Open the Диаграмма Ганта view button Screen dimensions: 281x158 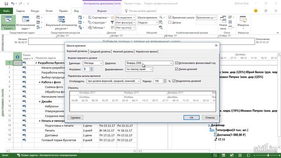8,23
